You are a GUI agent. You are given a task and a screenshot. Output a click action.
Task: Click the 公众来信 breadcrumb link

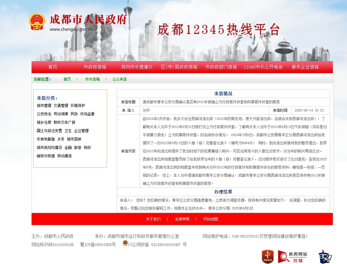[119, 79]
